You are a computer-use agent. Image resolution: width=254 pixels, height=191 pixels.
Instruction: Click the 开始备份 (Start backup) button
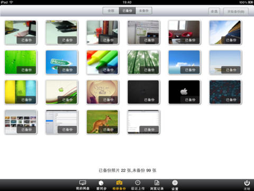[236, 12]
